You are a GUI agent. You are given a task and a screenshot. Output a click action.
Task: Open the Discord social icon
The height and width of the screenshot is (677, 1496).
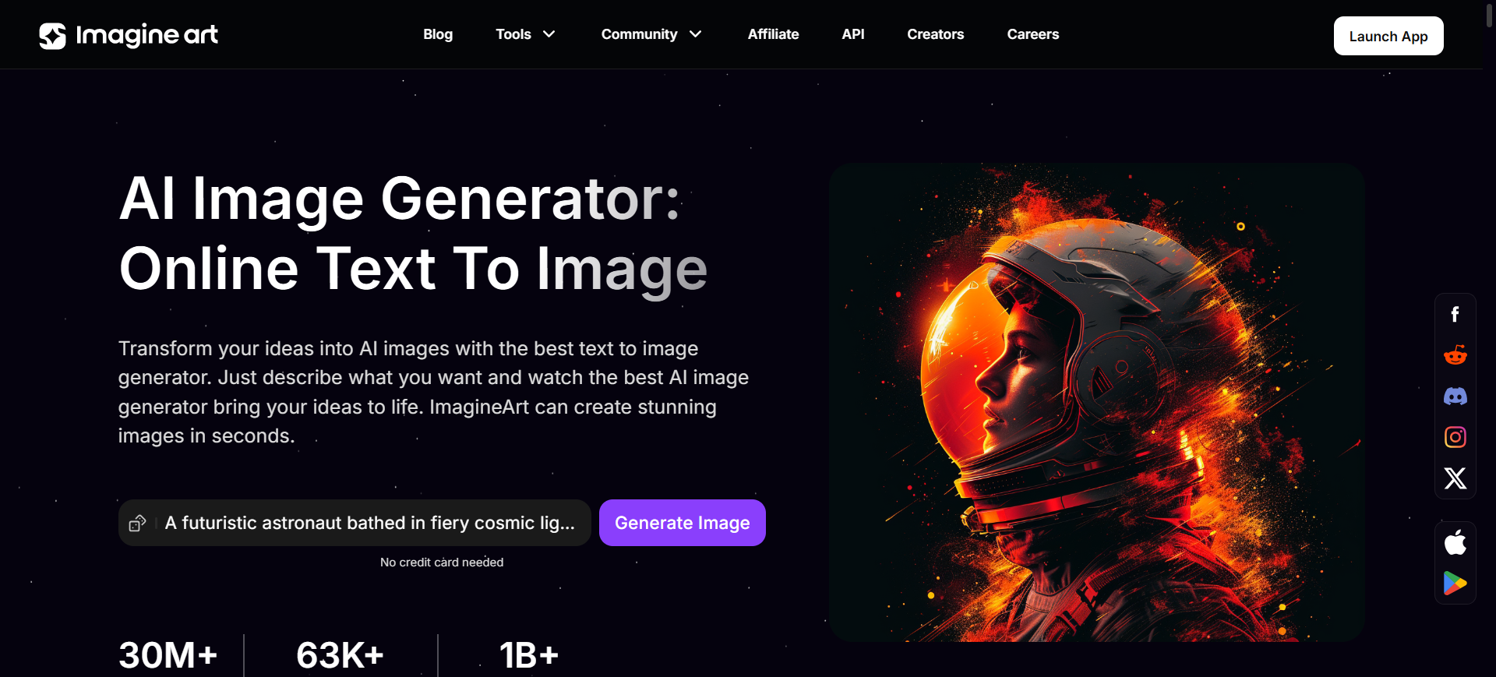(1455, 397)
